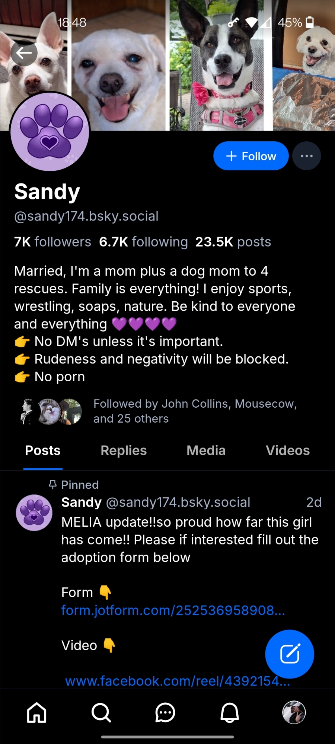335x744 pixels.
Task: Tap the pinned post's paw avatar
Action: pyautogui.click(x=34, y=512)
